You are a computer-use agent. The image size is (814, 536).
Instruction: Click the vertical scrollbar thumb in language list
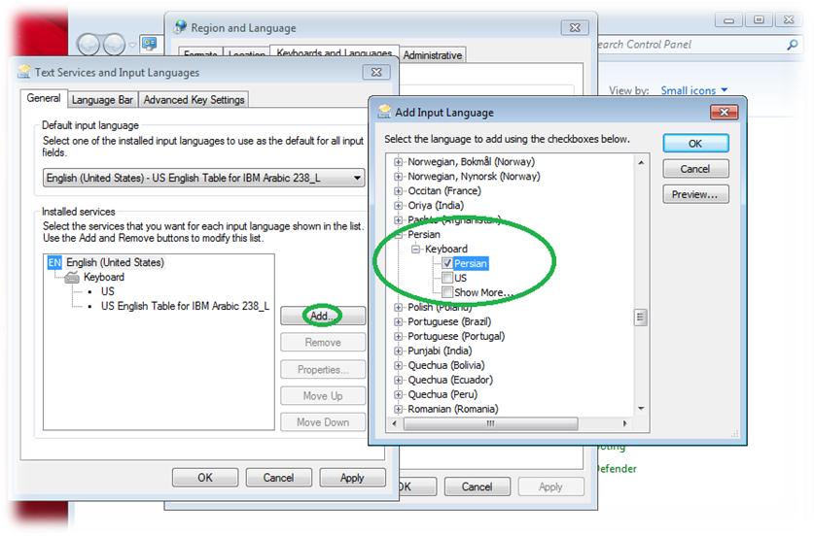click(x=641, y=318)
